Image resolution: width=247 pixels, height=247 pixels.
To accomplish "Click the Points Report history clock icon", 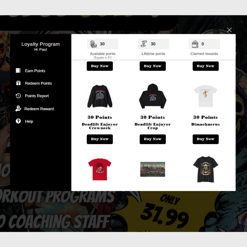I will coord(18,96).
